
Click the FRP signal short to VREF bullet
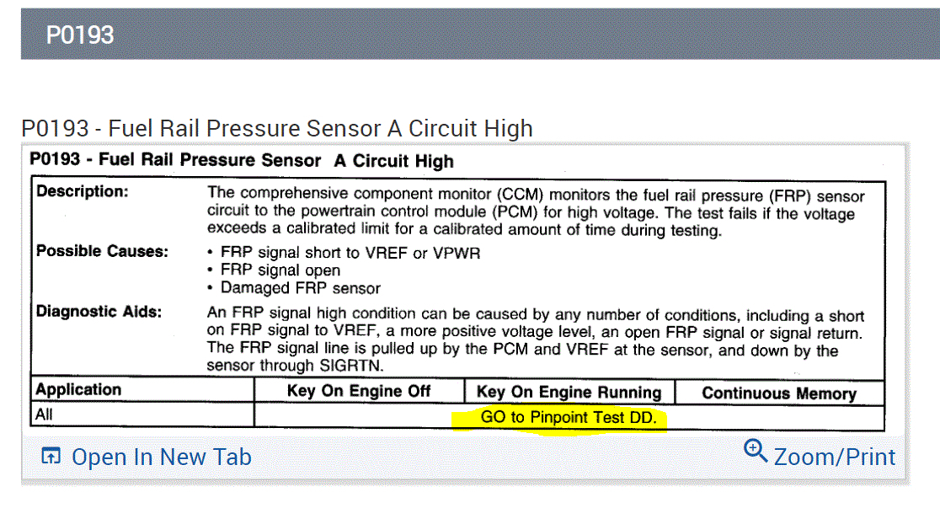(350, 252)
